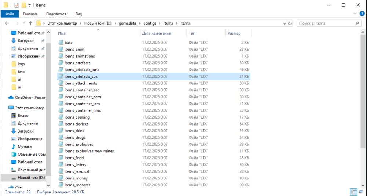Switch to the large thumbnails view button

click(361, 192)
